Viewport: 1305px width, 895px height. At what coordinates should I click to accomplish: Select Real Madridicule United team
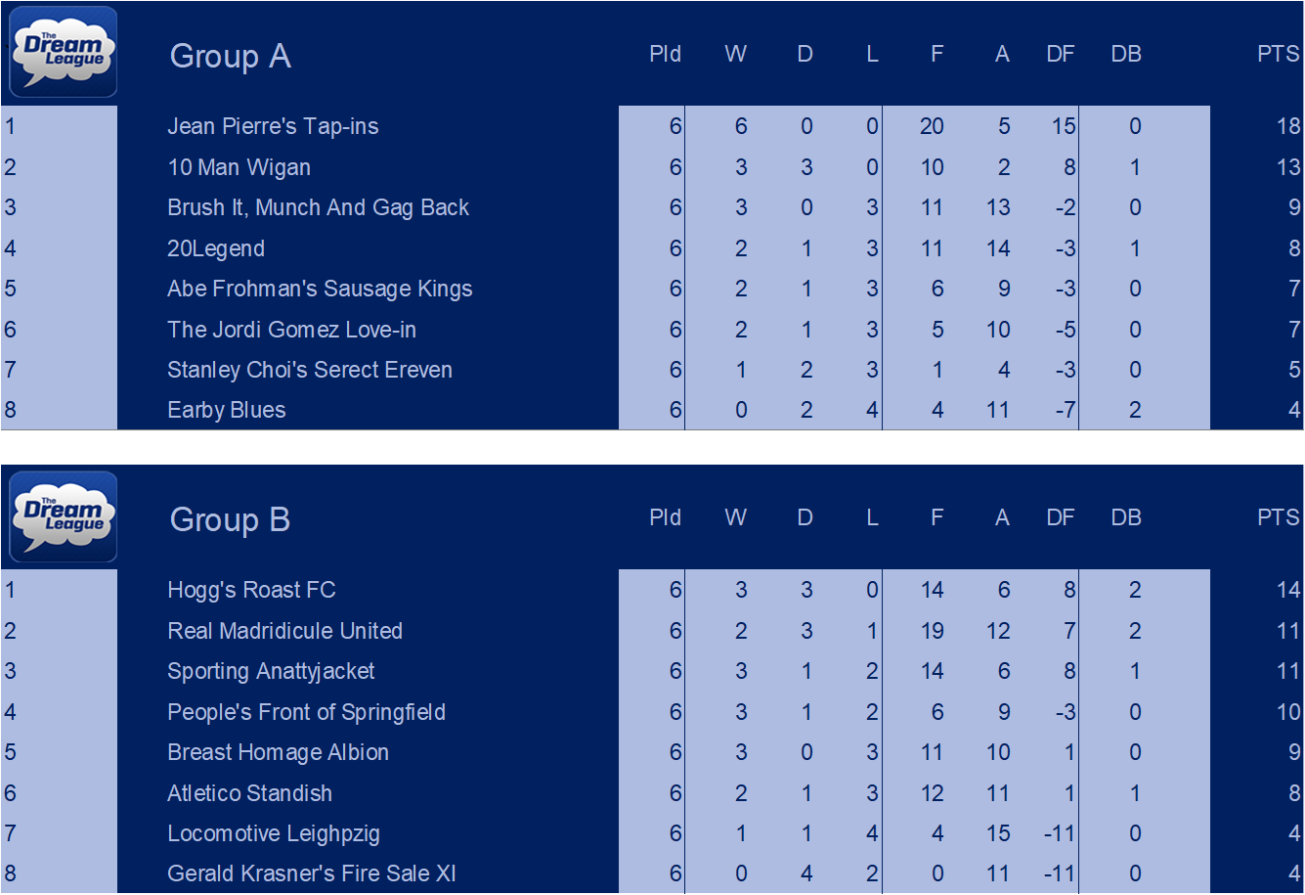pos(284,631)
